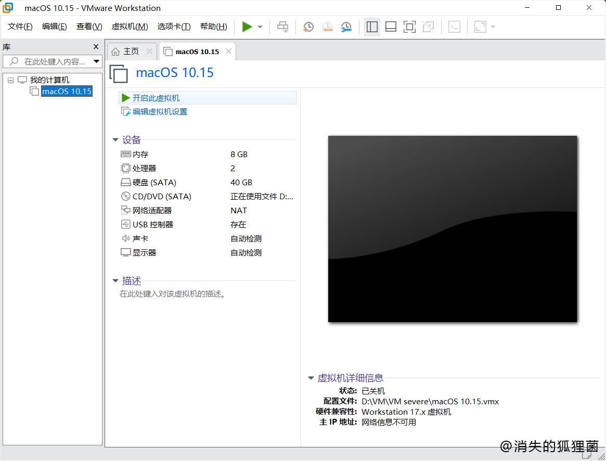Click the stretch guest display icon
The width and height of the screenshot is (606, 461).
tap(480, 27)
